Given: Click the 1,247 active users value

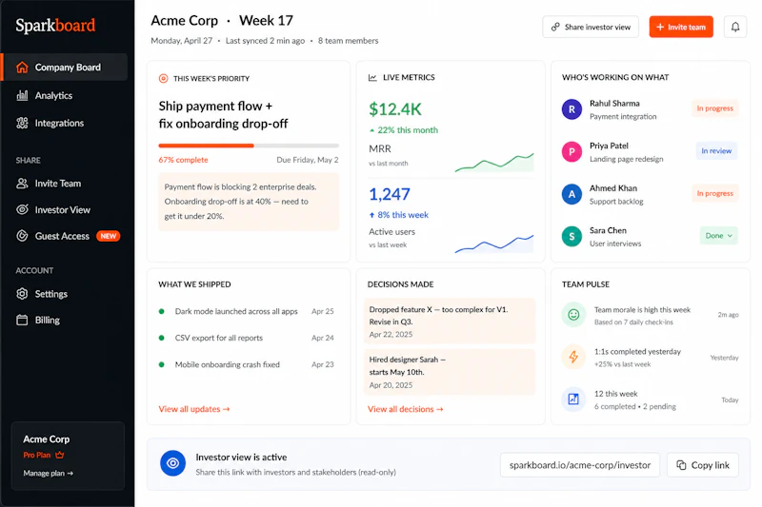Looking at the screenshot, I should 390,194.
